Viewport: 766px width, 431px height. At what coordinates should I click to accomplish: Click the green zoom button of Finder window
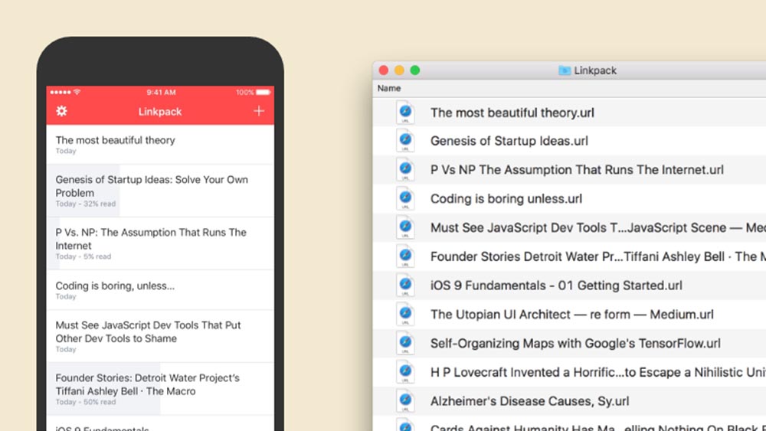coord(415,70)
